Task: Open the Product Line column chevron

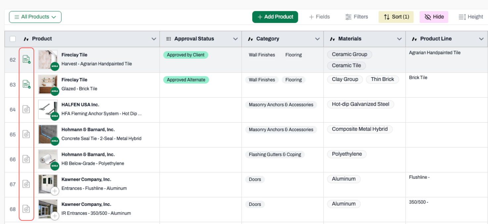Action: pyautogui.click(x=481, y=39)
